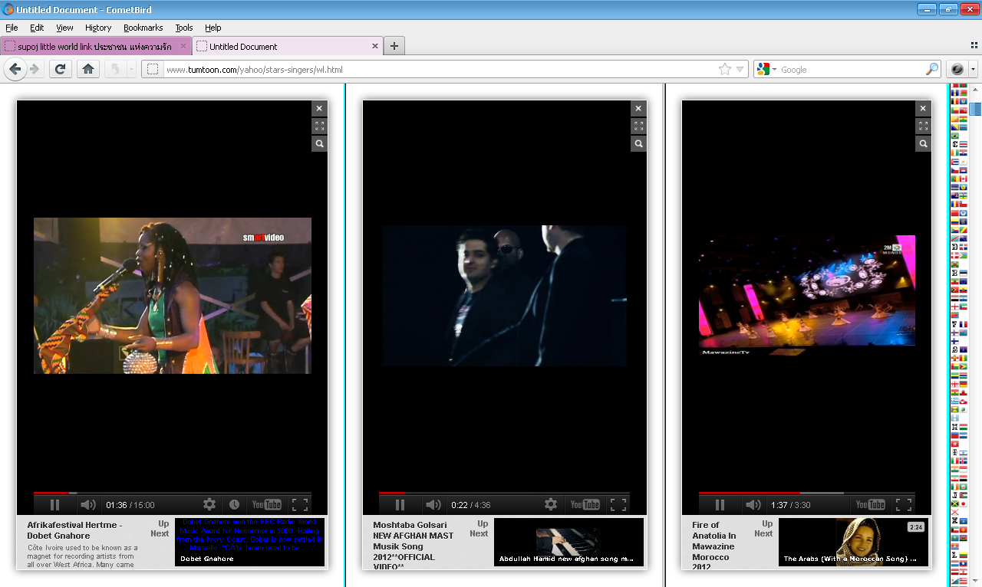The image size is (982, 587).
Task: Click the search icon on the Dobet Gnahore panel
Action: click(319, 143)
